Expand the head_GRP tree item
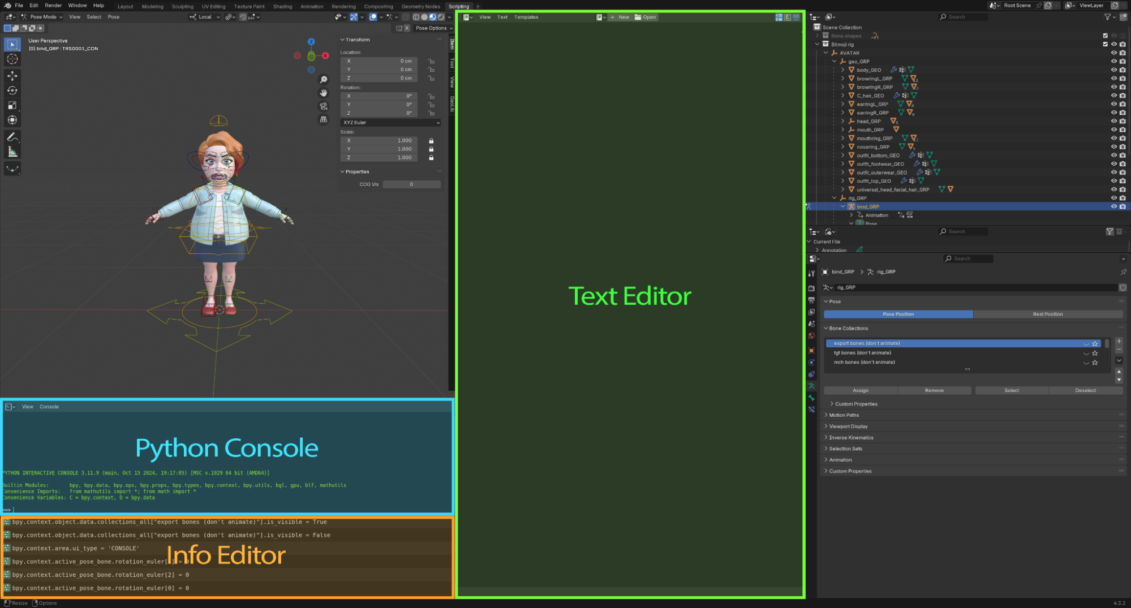This screenshot has width=1131, height=608. (x=842, y=122)
